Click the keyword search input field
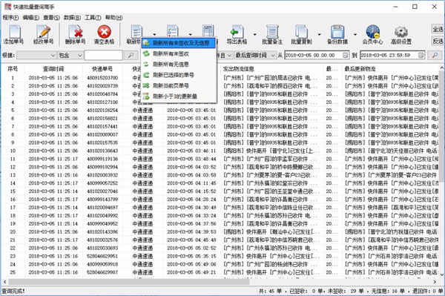The height and width of the screenshot is (296, 445). pyautogui.click(x=104, y=56)
